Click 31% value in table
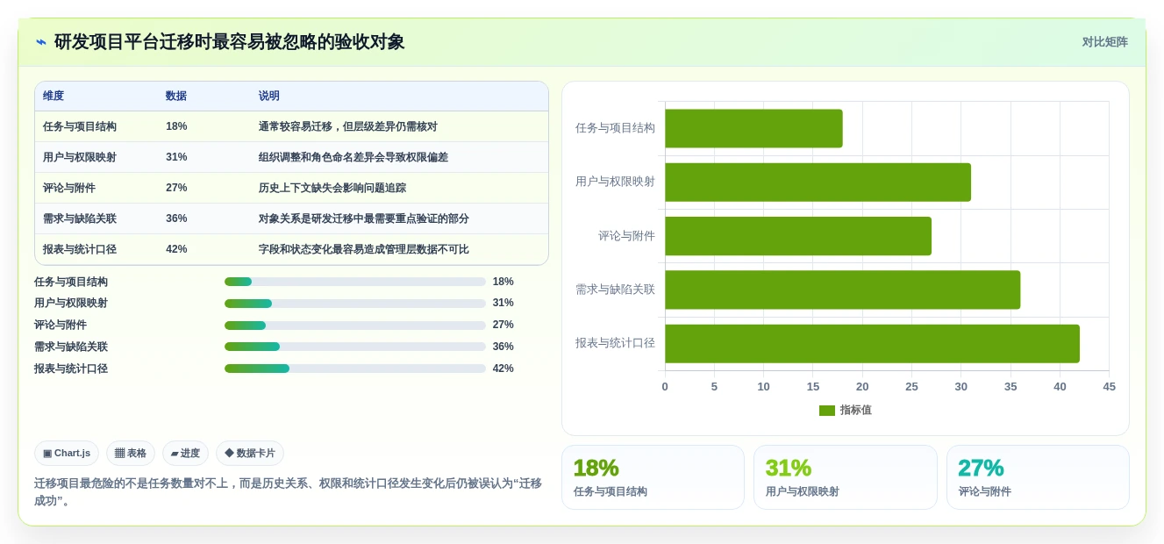Image resolution: width=1164 pixels, height=544 pixels. coord(176,157)
